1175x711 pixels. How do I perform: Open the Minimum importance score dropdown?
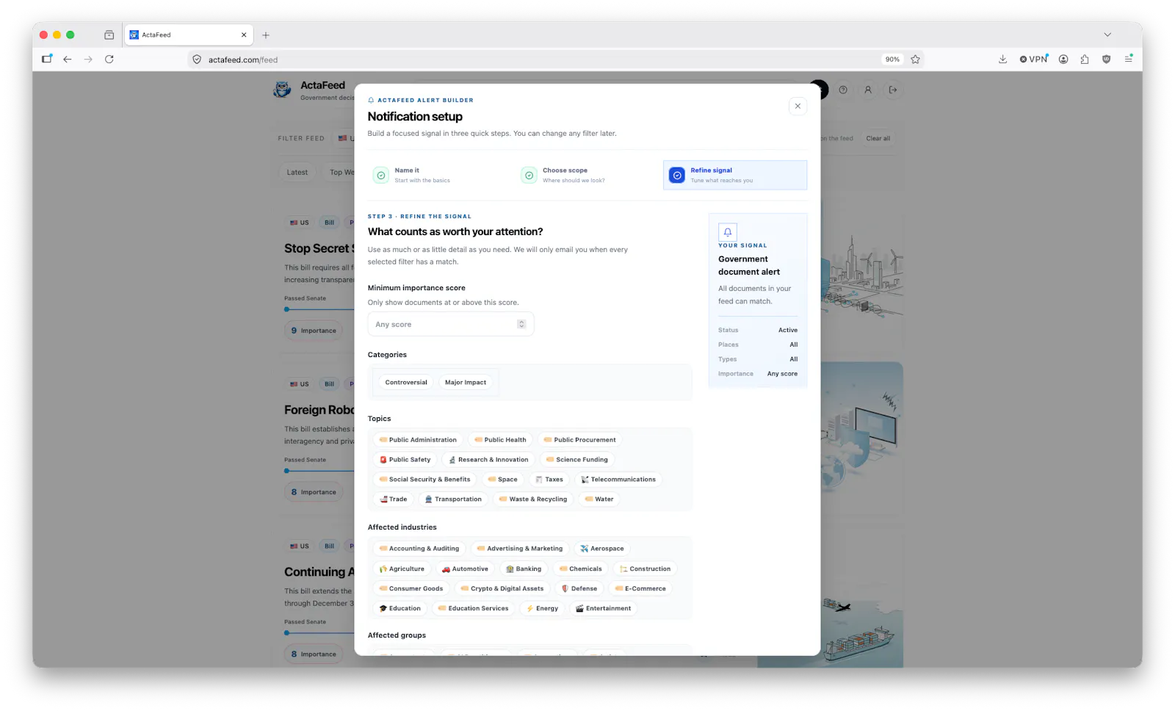coord(451,324)
